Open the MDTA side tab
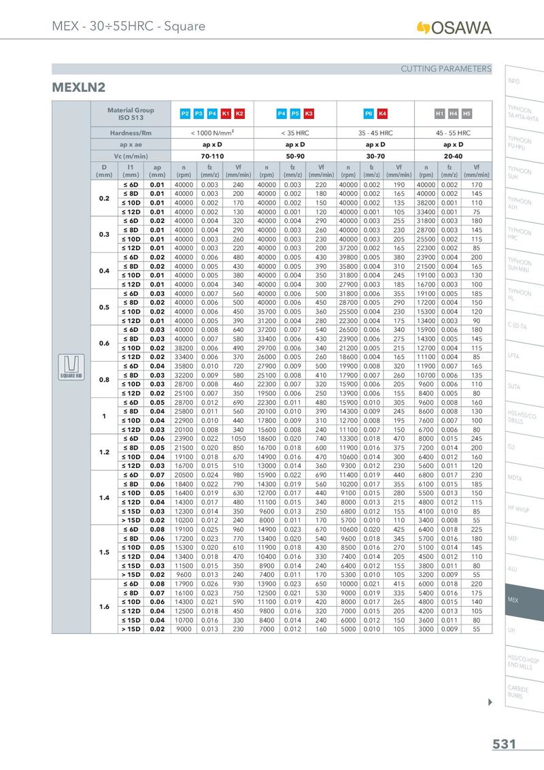The width and height of the screenshot is (544, 770). [524, 478]
